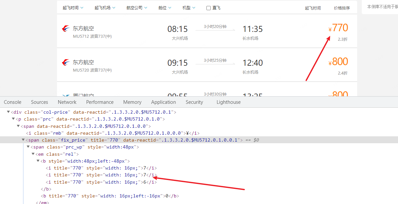
Task: Click the 长水机场 label under 12:40
Action: tap(251, 72)
